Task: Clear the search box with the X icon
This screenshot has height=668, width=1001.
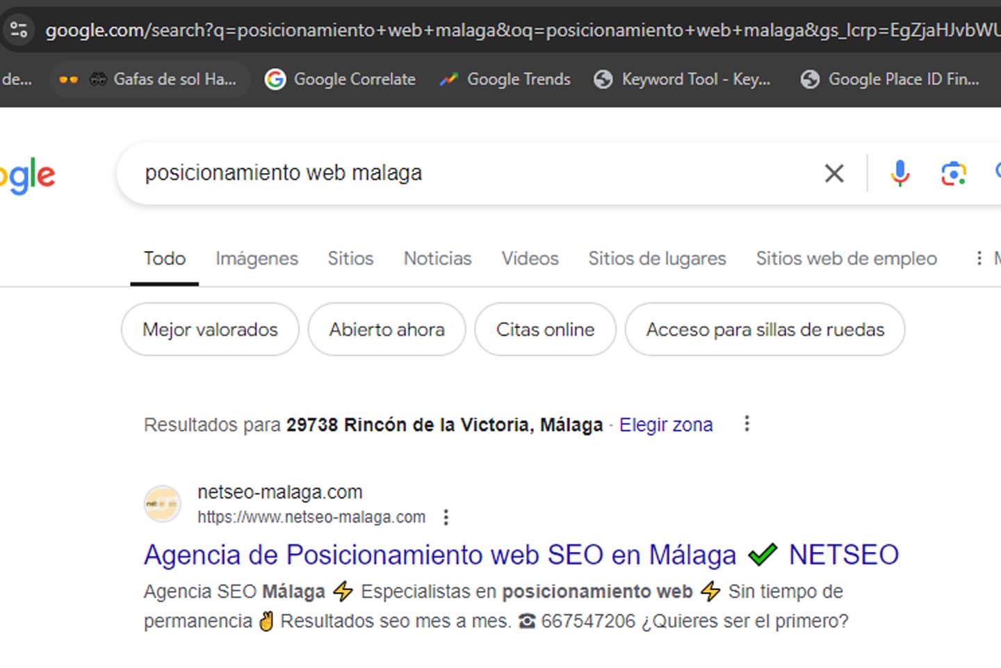Action: click(x=834, y=173)
